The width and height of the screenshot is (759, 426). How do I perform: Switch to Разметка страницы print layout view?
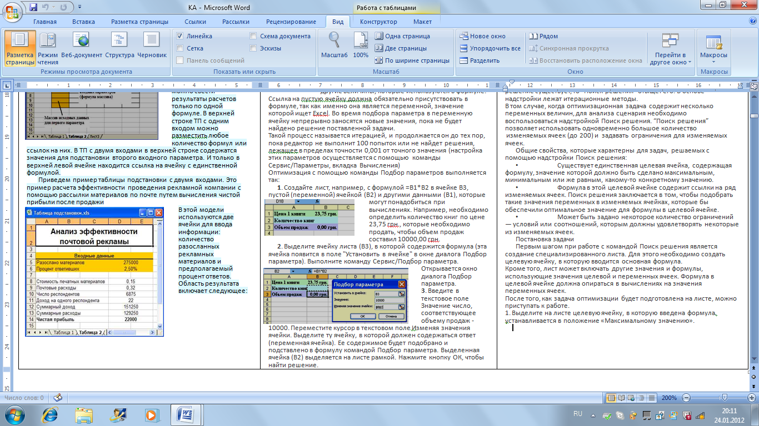tap(19, 49)
